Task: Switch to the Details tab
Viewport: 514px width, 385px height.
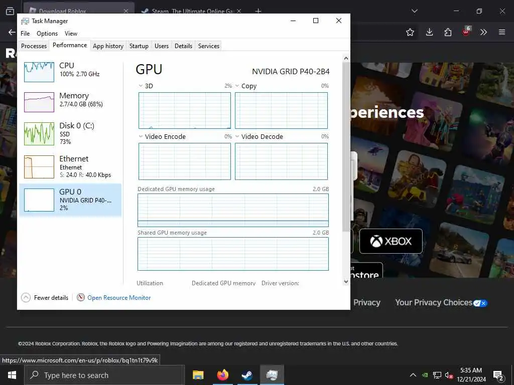Action: click(183, 46)
